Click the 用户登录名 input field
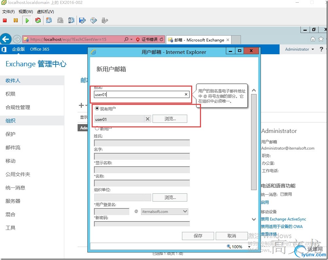328x260 pixels. [x=112, y=211]
